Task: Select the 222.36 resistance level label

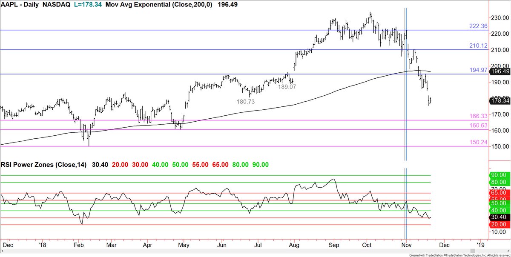Action: [478, 26]
